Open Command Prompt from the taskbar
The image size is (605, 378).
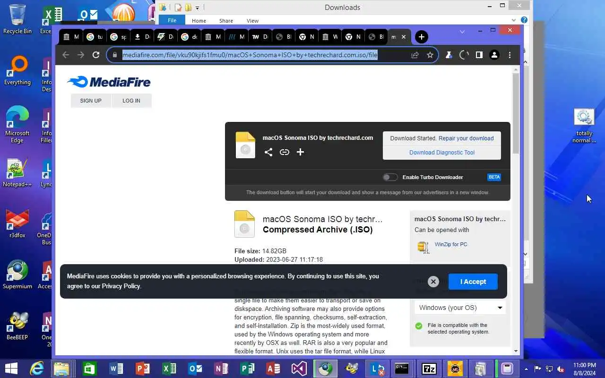pyautogui.click(x=402, y=369)
